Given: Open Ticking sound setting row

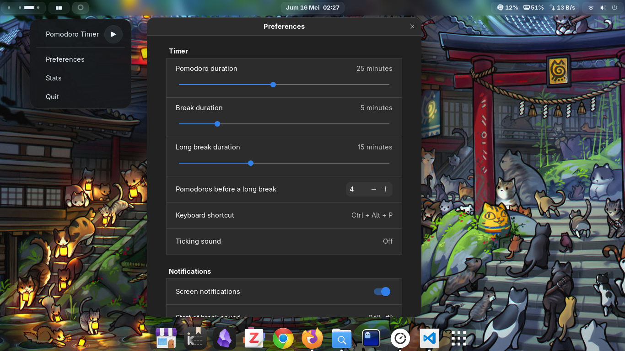Looking at the screenshot, I should click(x=284, y=241).
